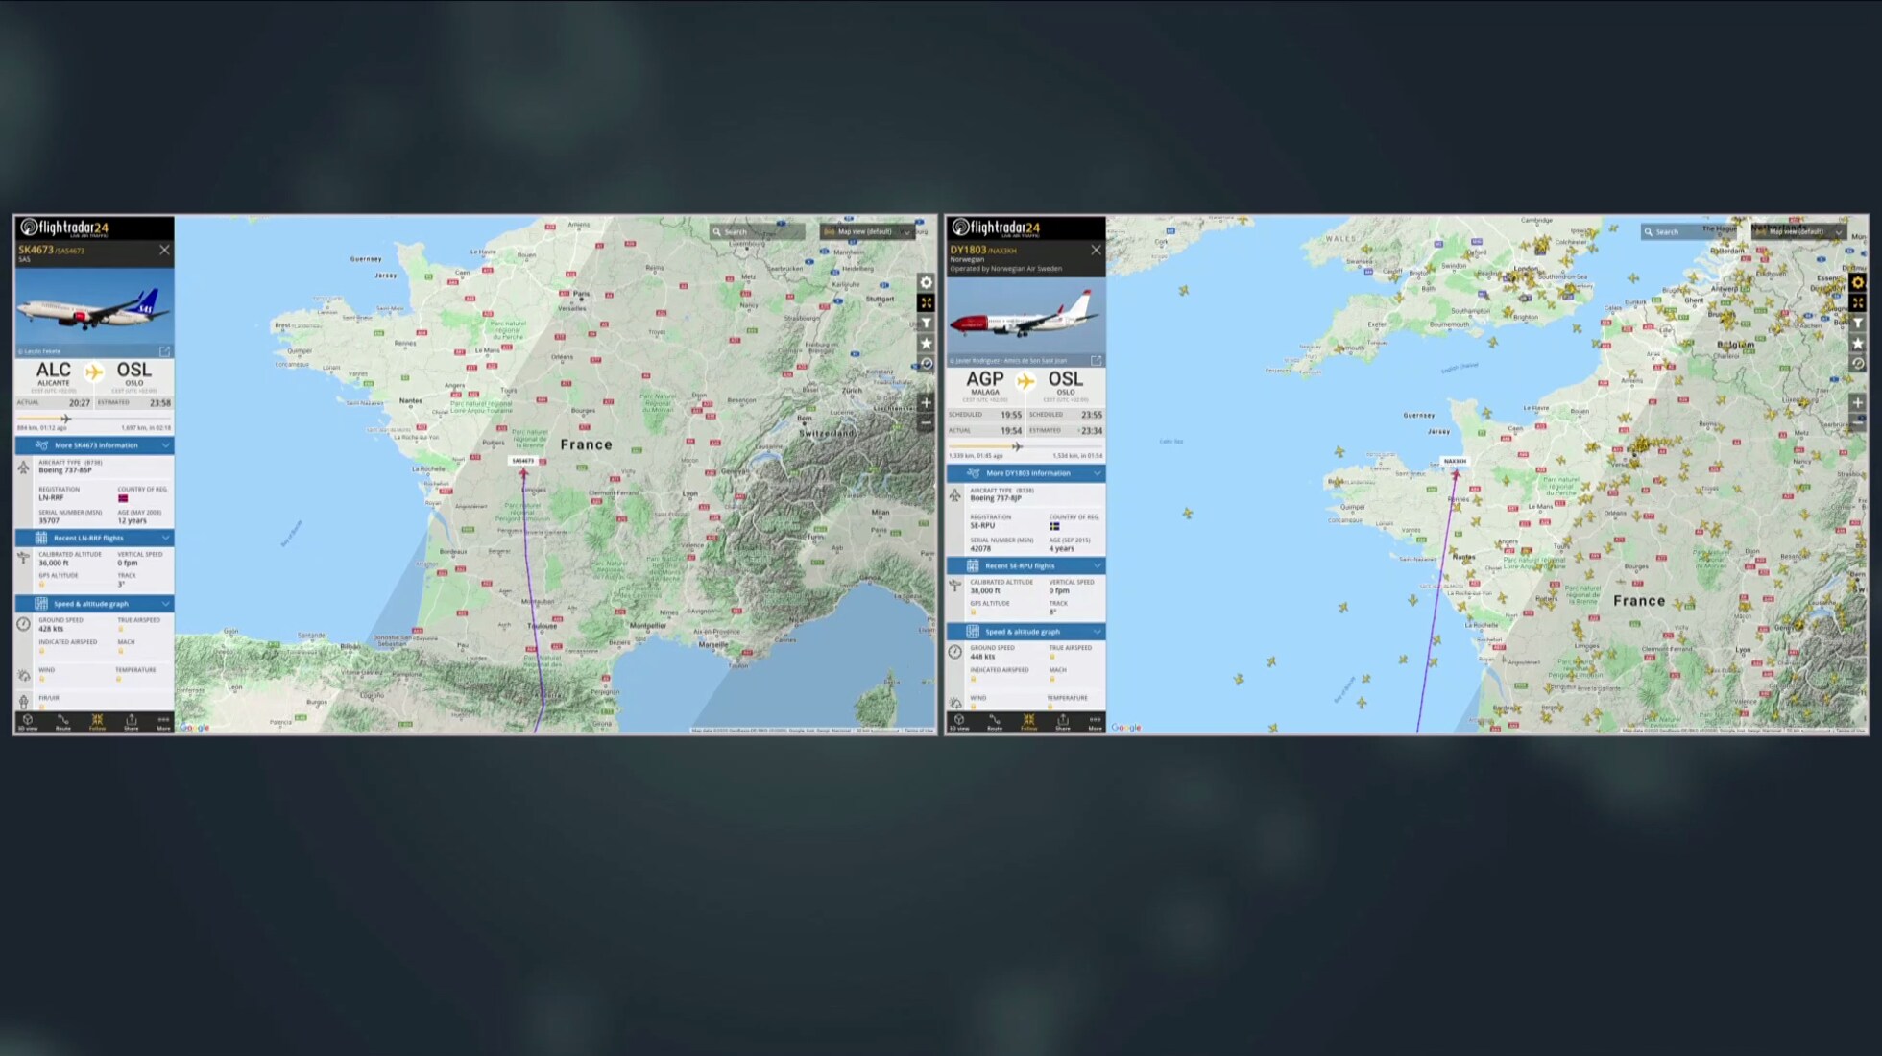Select AGP Malaga origin airport
The height and width of the screenshot is (1056, 1882).
(x=985, y=383)
